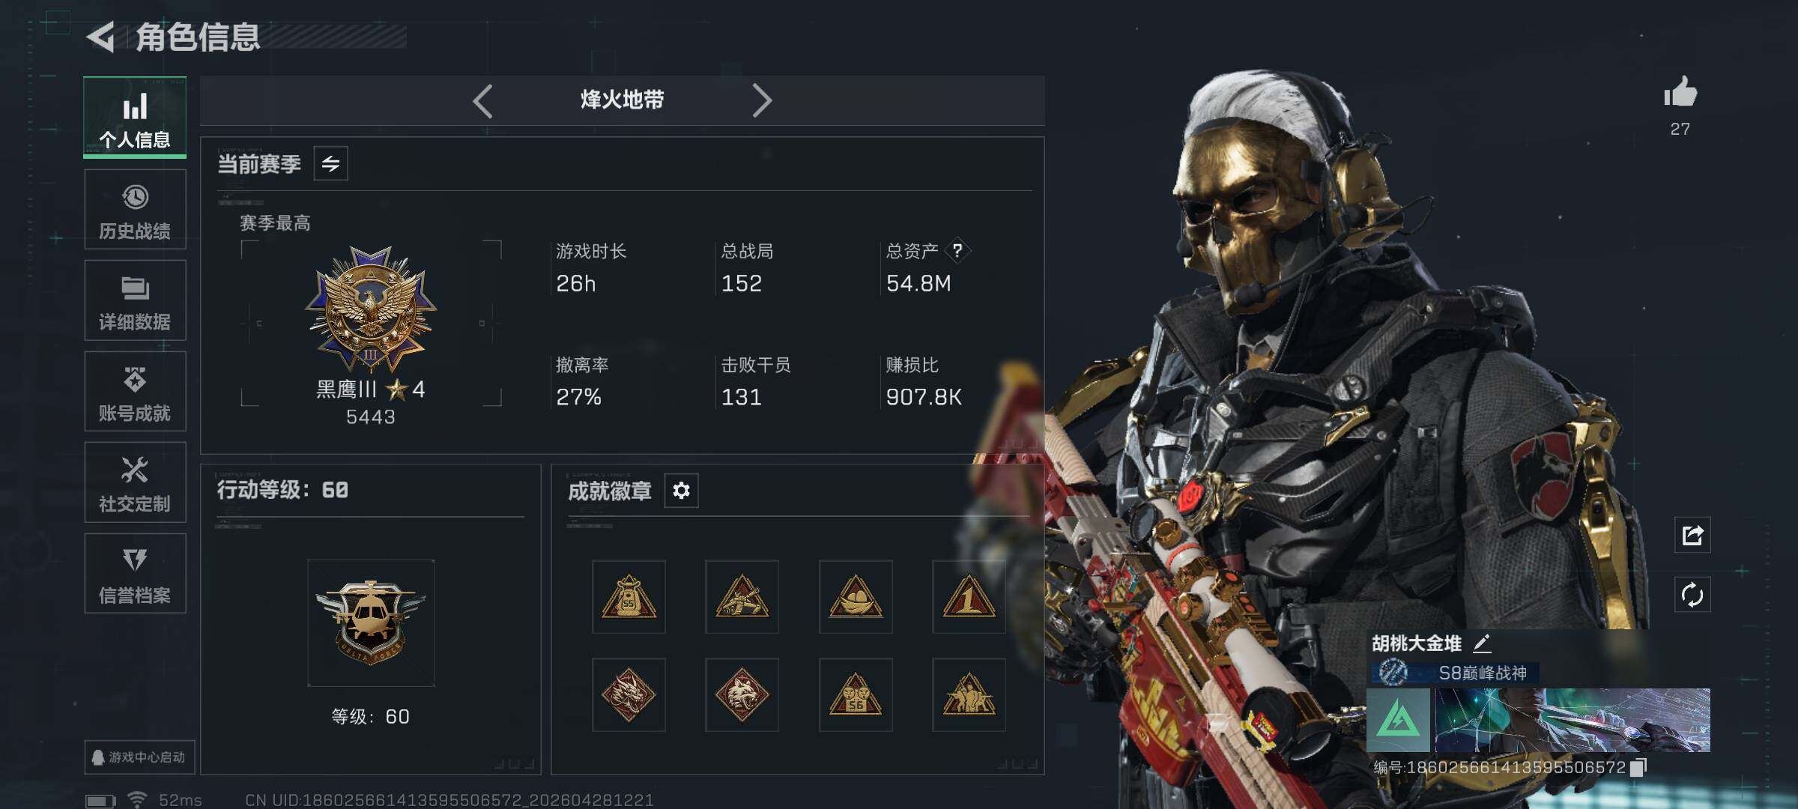1798x809 pixels.
Task: Select the level 60 helicopter emblem
Action: [x=371, y=623]
